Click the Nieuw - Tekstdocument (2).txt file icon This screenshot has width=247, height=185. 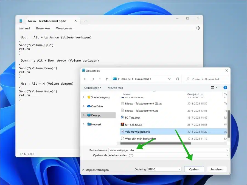click(122, 104)
